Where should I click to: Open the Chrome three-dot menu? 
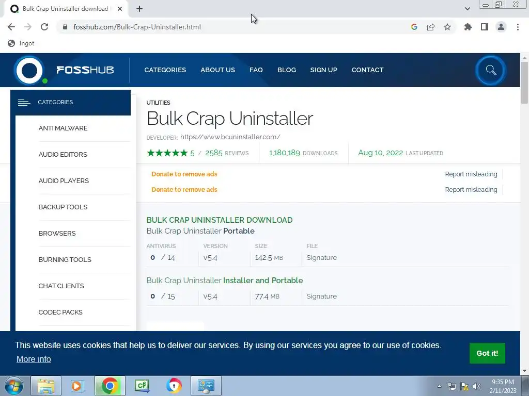click(518, 27)
